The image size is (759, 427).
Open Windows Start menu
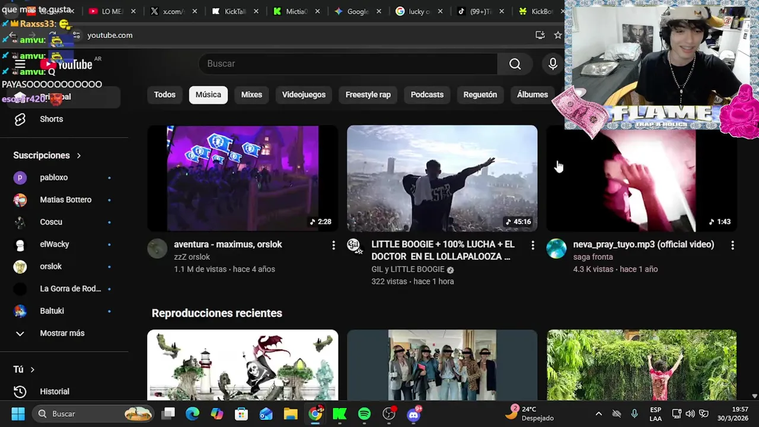click(x=18, y=414)
